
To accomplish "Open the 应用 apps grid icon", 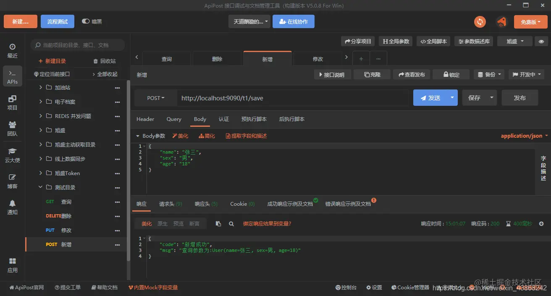I will tap(12, 265).
